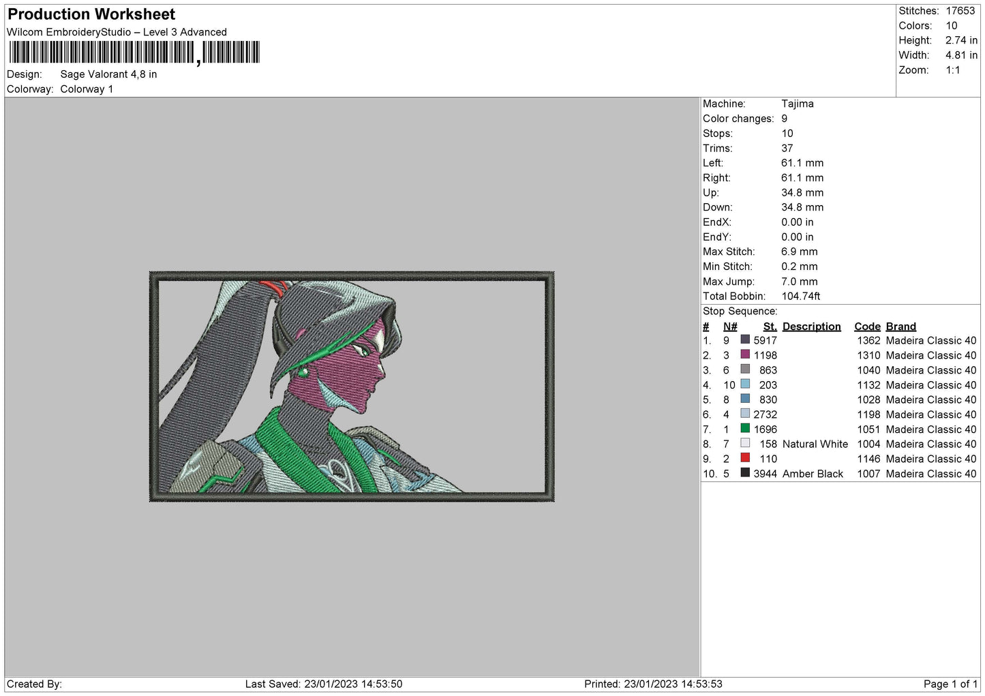Screen dimensions: 985x696
Task: Click the barcode under the worksheet title
Action: (134, 52)
